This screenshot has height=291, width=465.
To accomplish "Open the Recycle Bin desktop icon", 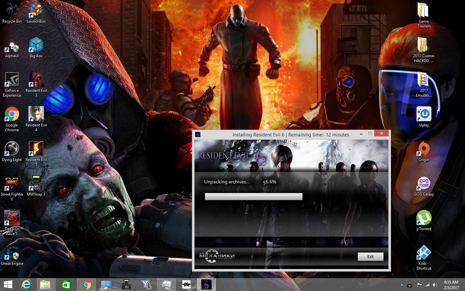I will pos(12,13).
